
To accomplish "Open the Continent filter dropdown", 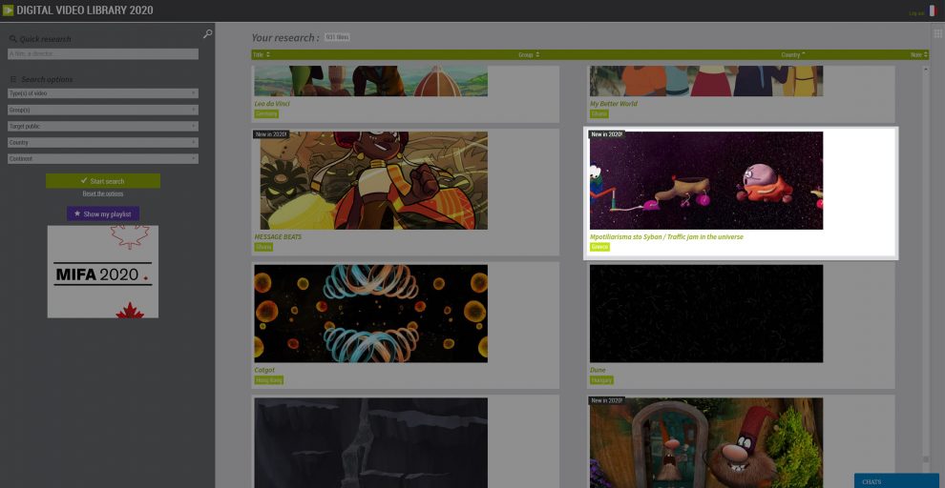I will point(103,158).
